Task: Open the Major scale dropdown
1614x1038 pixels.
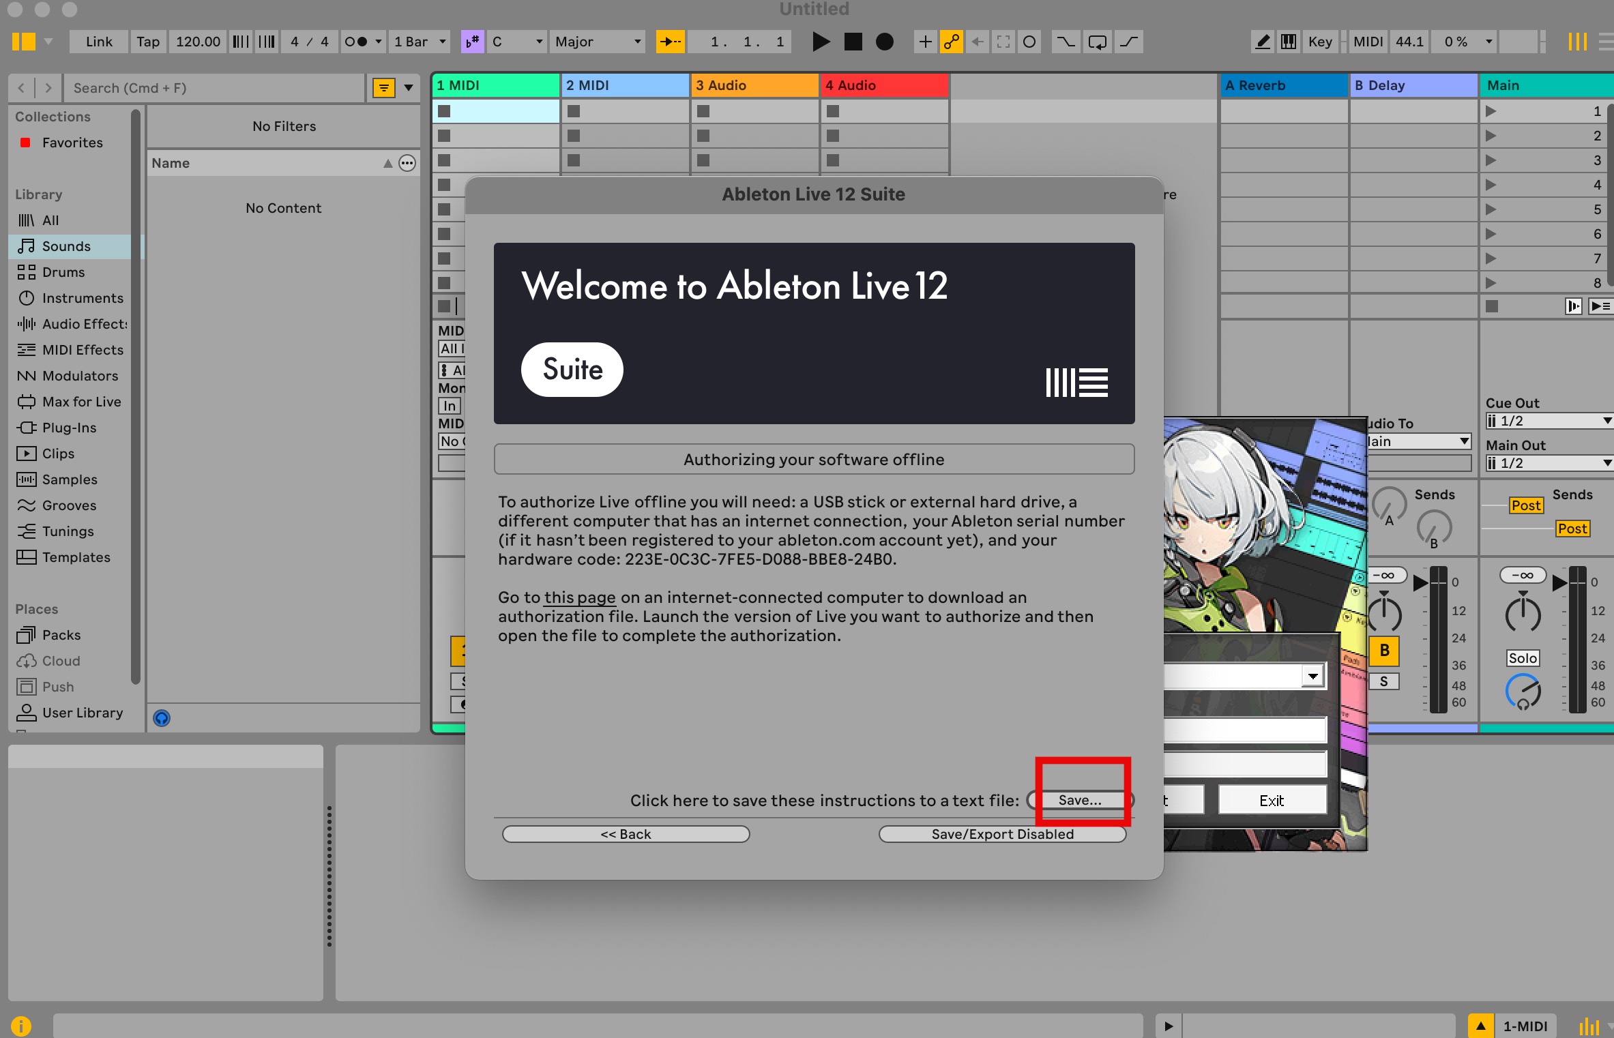Action: tap(598, 42)
